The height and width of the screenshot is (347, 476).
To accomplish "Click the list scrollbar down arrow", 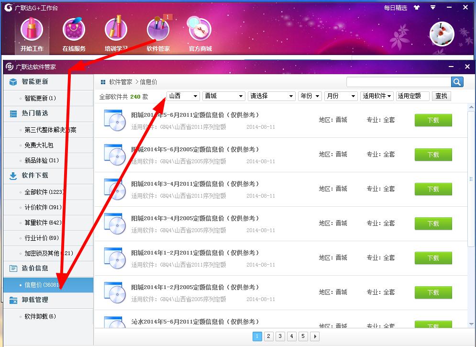I will (471, 324).
